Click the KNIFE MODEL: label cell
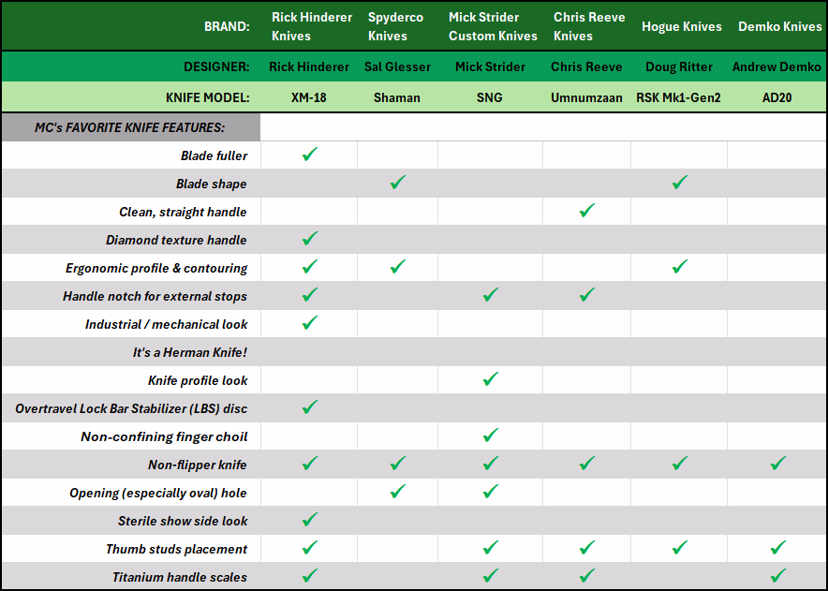Viewport: 828px width, 591px height. click(x=207, y=97)
